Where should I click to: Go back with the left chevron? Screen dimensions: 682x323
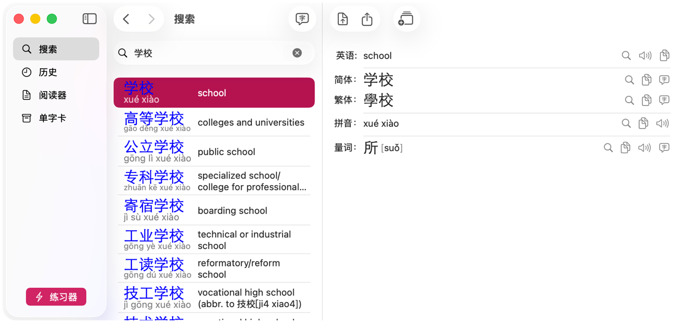pyautogui.click(x=127, y=19)
